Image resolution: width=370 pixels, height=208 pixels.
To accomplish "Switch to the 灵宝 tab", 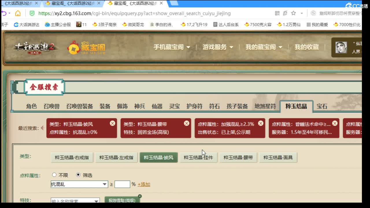I will (174, 106).
